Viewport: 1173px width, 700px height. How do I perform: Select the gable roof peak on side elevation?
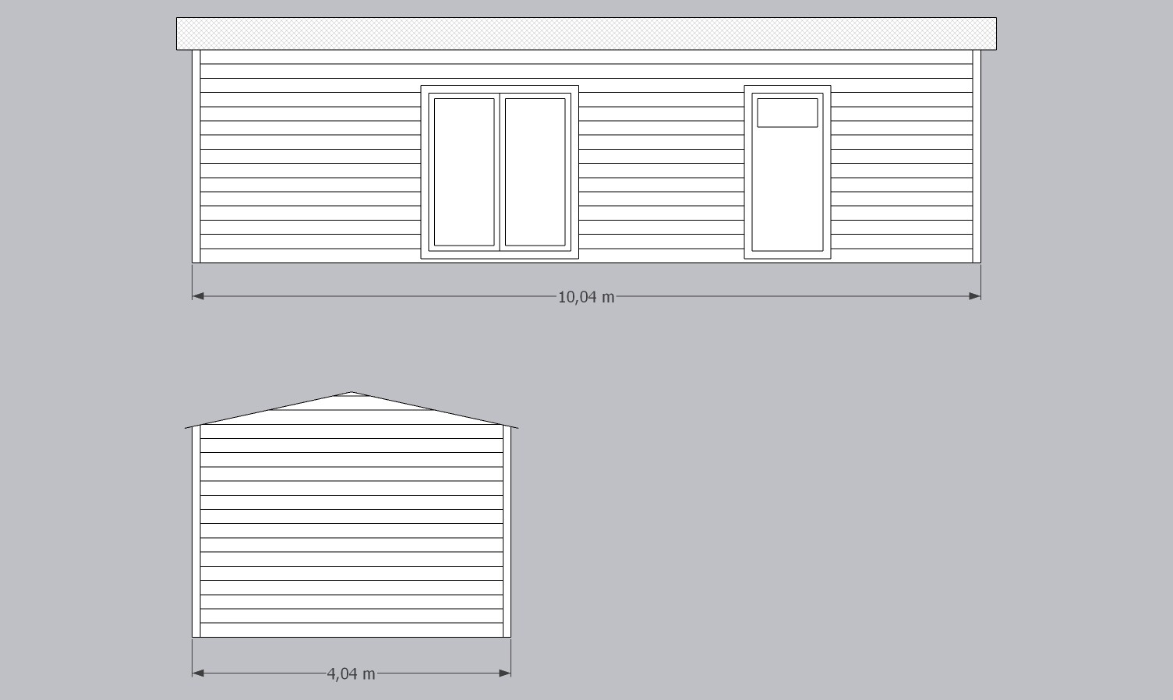tap(351, 396)
